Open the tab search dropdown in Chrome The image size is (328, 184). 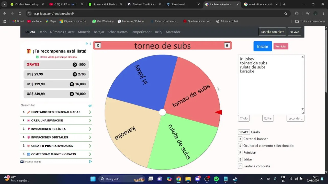point(4,4)
